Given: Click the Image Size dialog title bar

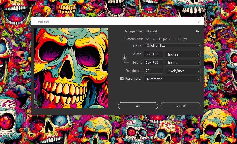Looking at the screenshot, I should 108,21.
